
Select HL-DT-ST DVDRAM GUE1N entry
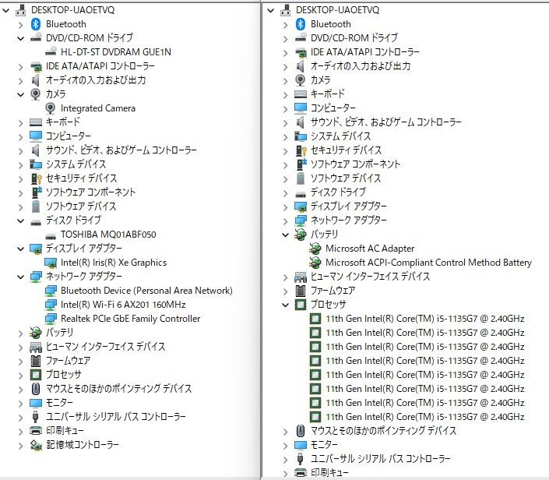(x=115, y=52)
